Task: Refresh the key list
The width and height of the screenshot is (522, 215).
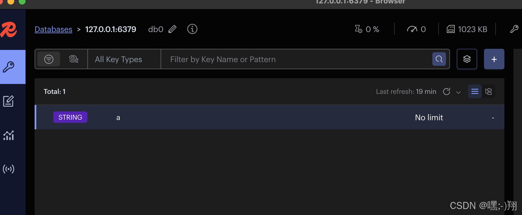Action: click(x=447, y=91)
